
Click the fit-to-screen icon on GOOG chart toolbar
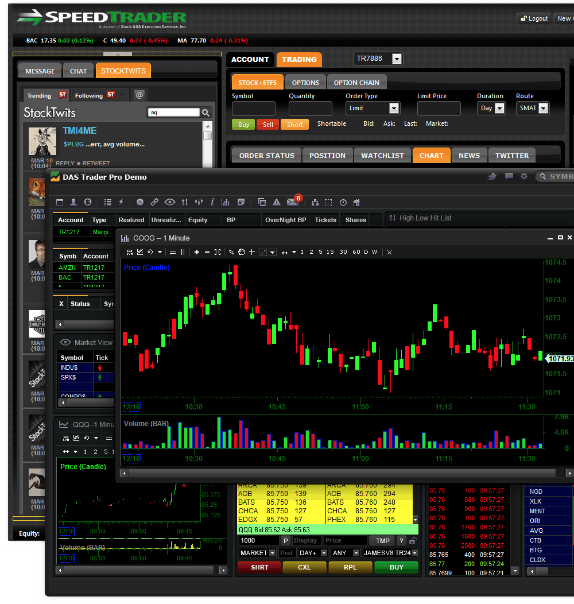tap(218, 252)
